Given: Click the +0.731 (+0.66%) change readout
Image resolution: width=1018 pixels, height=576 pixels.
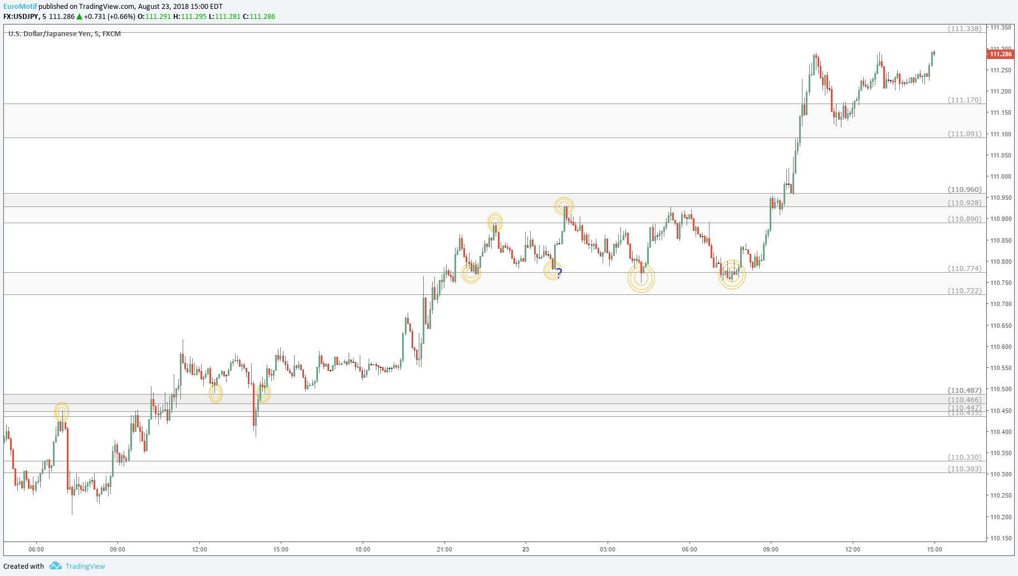Looking at the screenshot, I should click(x=110, y=17).
